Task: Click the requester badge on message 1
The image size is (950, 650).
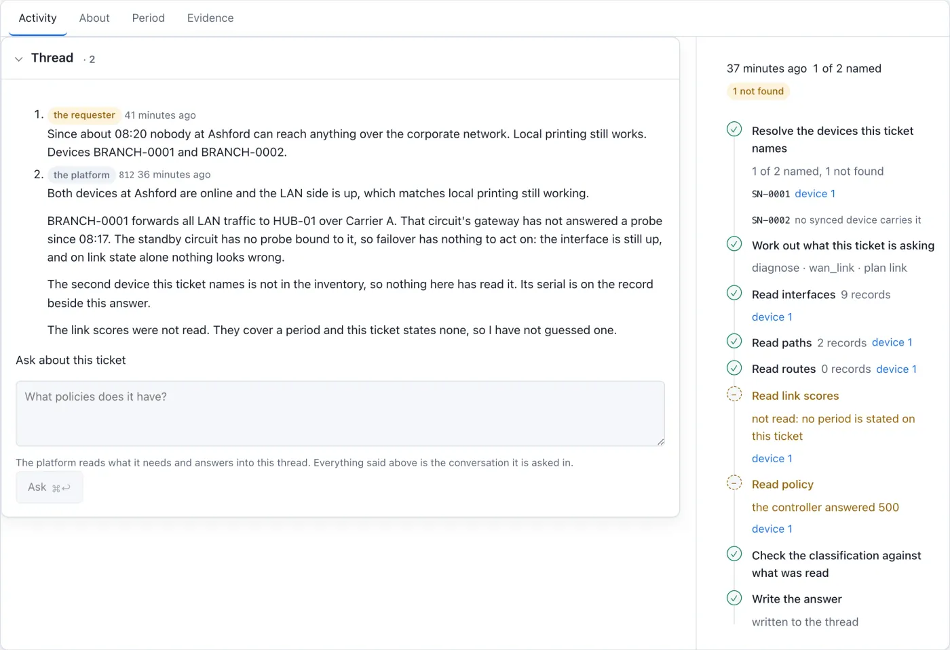Action: pos(84,115)
